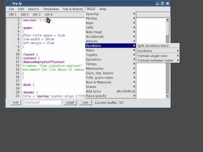Image resolution: width=203 pixels, height=152 pixels.
Task: Expand the Note head submenu
Action: click(110, 32)
